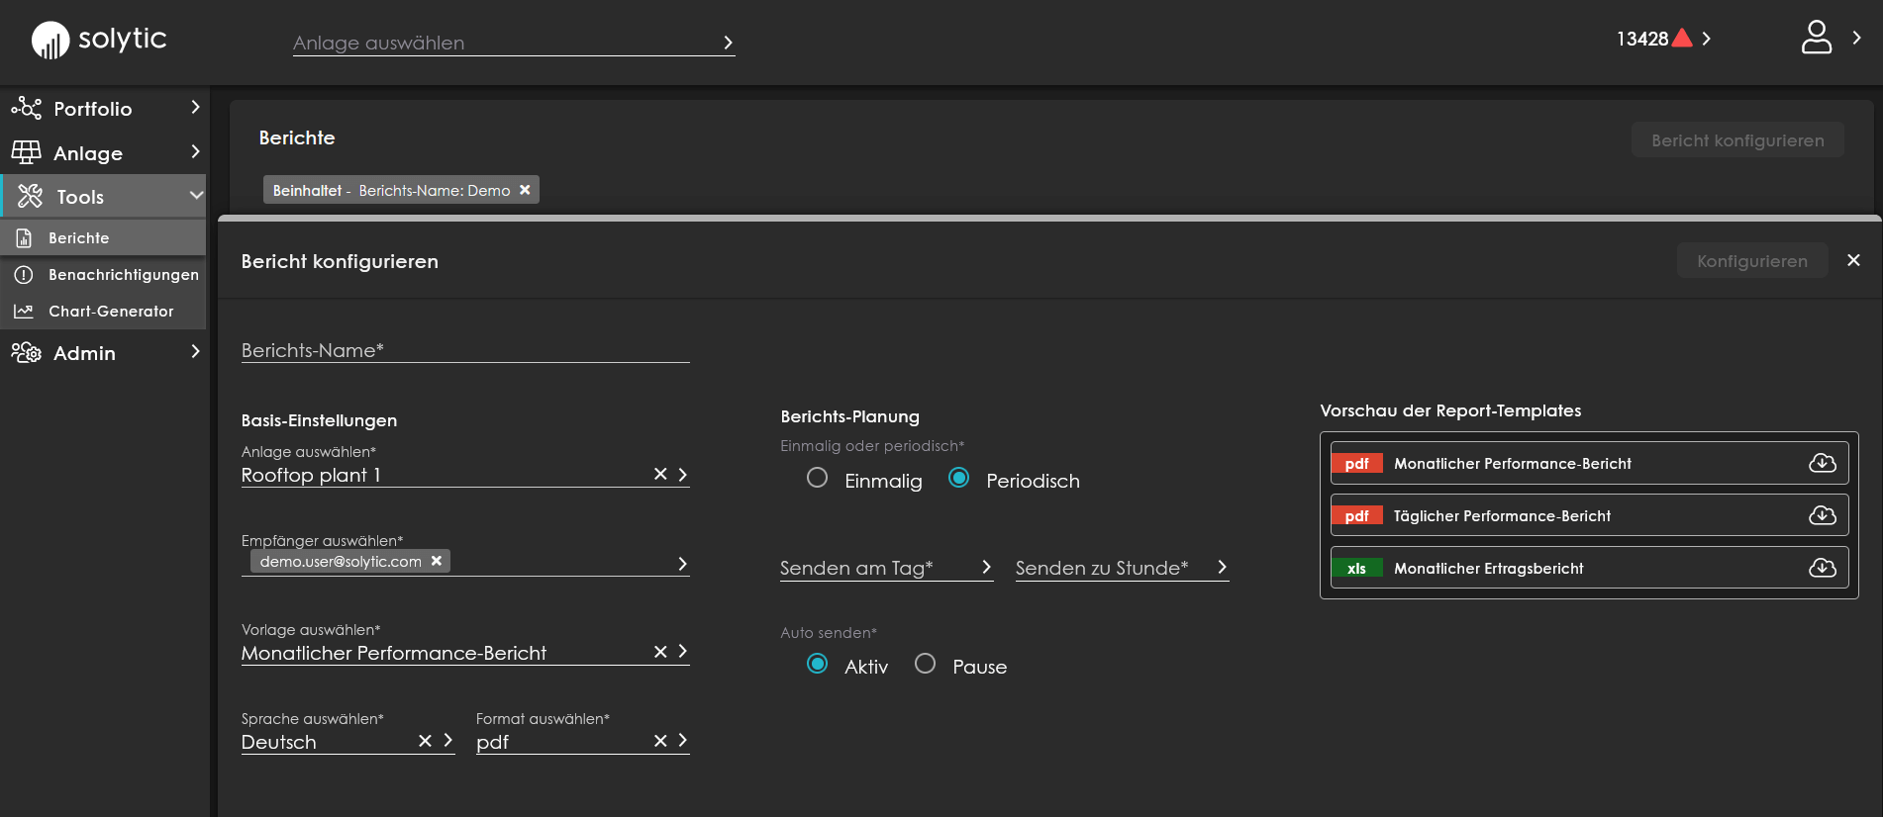The image size is (1883, 817).
Task: Click the Konfigurieren button
Action: [1751, 260]
